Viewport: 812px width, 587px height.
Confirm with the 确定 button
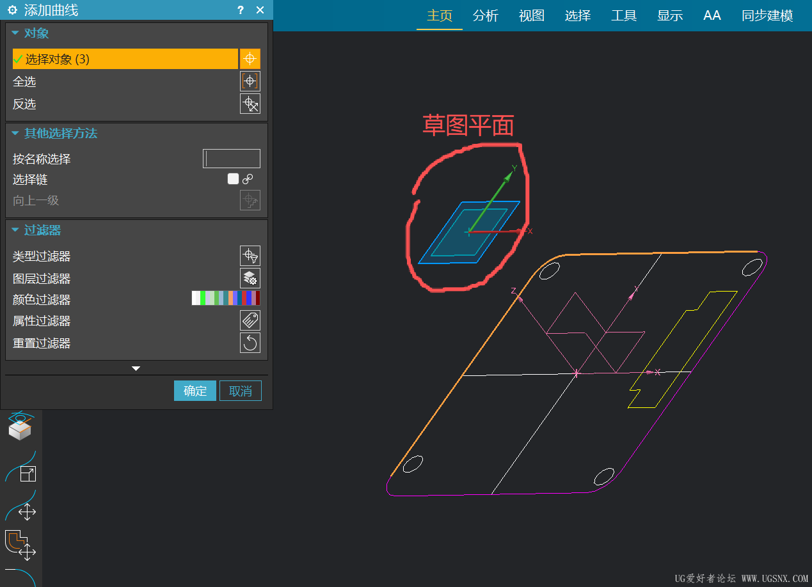(x=195, y=390)
